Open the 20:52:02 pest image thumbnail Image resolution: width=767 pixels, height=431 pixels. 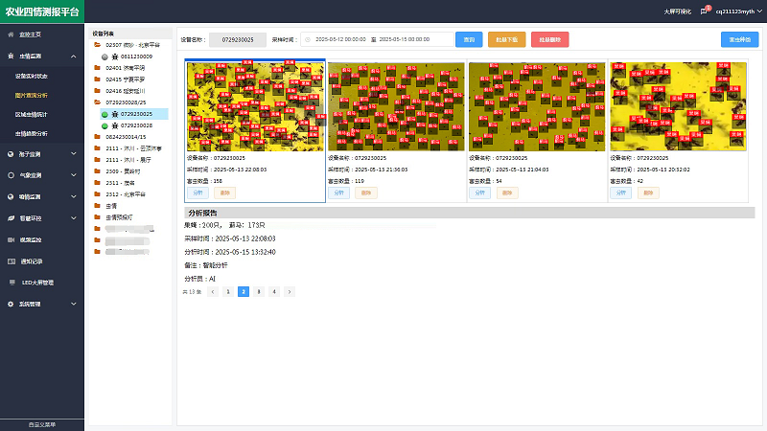point(680,105)
